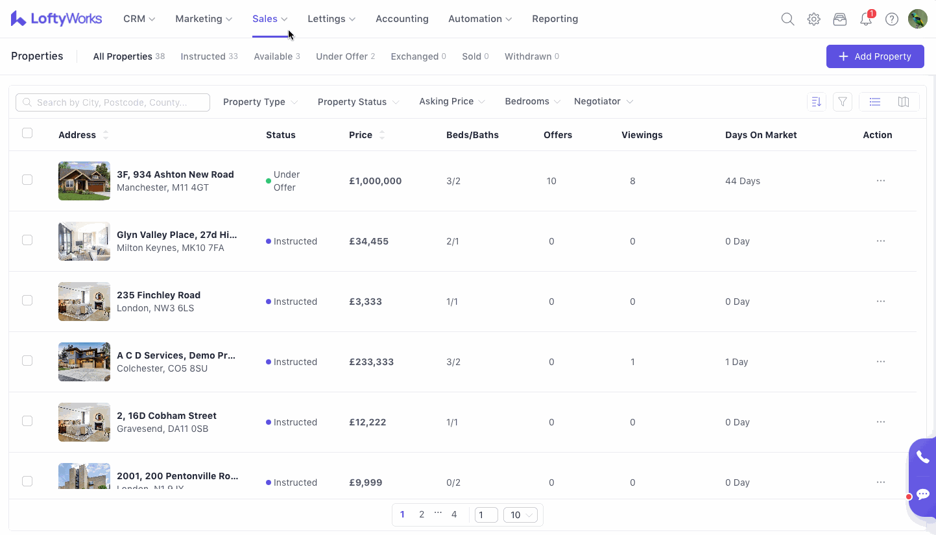Open the inbox tray icon
The width and height of the screenshot is (936, 535).
[x=840, y=19]
